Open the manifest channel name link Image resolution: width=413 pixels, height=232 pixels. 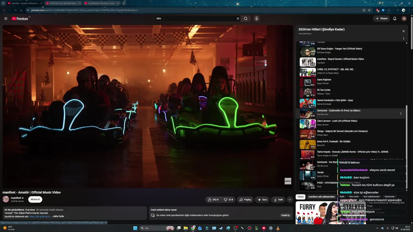click(x=16, y=198)
